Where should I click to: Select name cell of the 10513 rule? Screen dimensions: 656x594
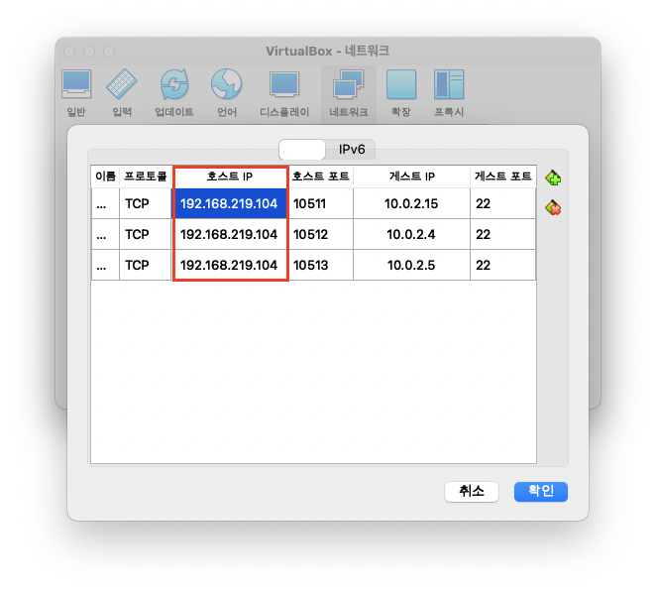[x=105, y=265]
